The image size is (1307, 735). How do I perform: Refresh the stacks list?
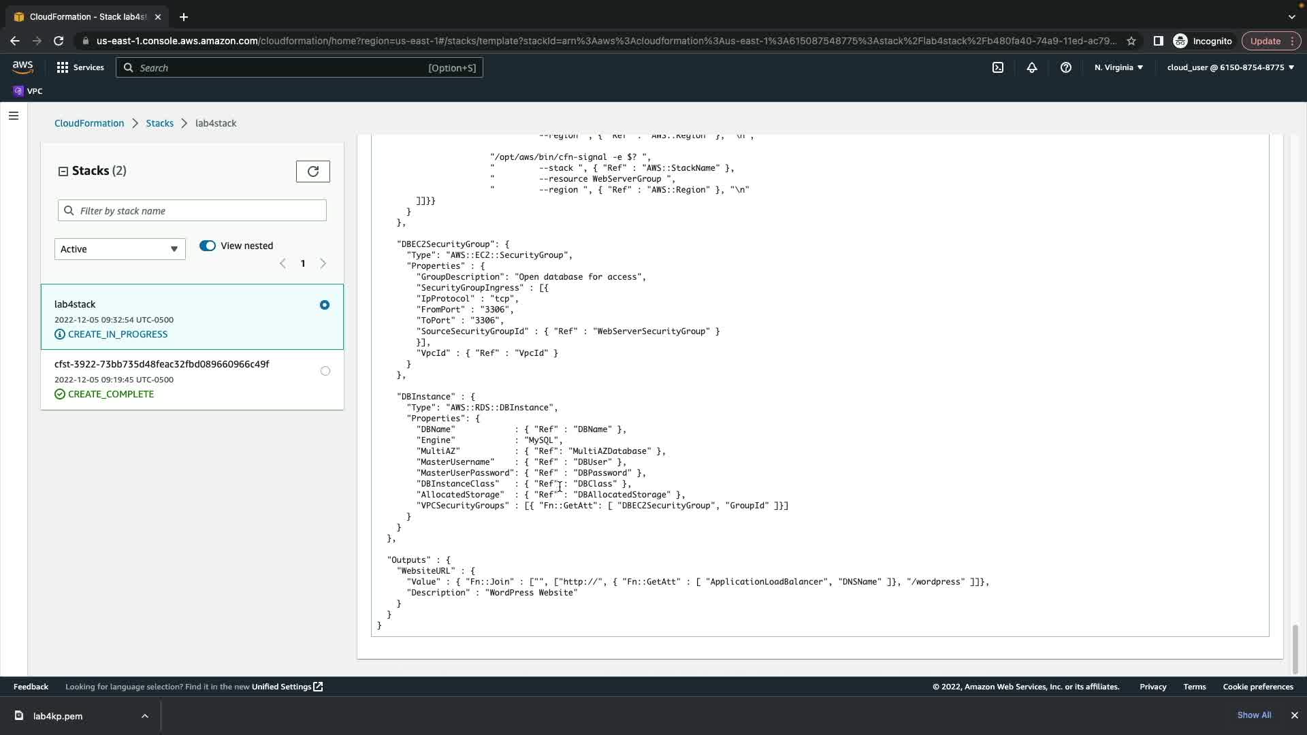coord(313,171)
